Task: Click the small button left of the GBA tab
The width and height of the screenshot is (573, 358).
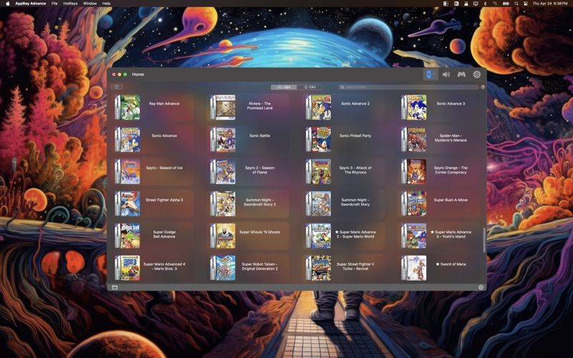Action: click(117, 87)
